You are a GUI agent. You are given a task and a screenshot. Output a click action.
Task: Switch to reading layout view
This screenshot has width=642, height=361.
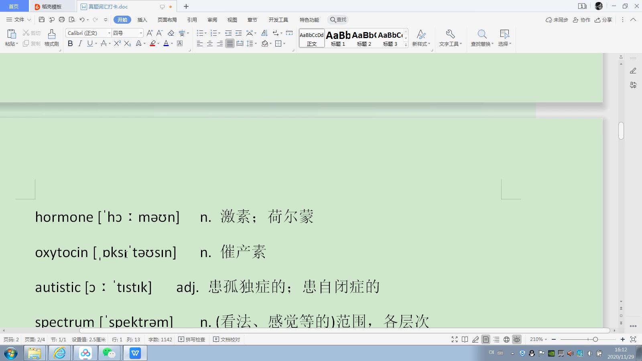pyautogui.click(x=465, y=339)
